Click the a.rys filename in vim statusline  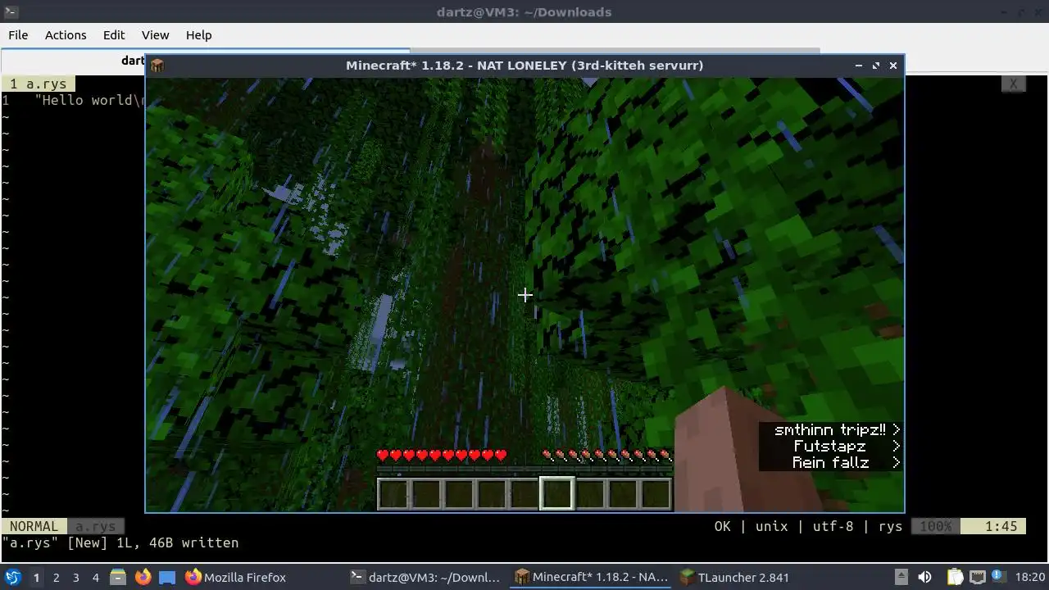pyautogui.click(x=95, y=526)
